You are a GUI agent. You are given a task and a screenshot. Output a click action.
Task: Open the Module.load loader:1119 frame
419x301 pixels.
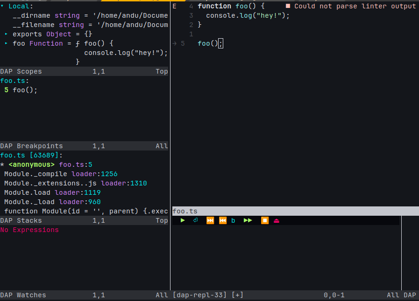click(52, 192)
